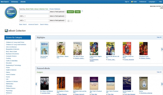The width and height of the screenshot is (163, 95).
Task: Click the green Clear button
Action: (x=77, y=12)
